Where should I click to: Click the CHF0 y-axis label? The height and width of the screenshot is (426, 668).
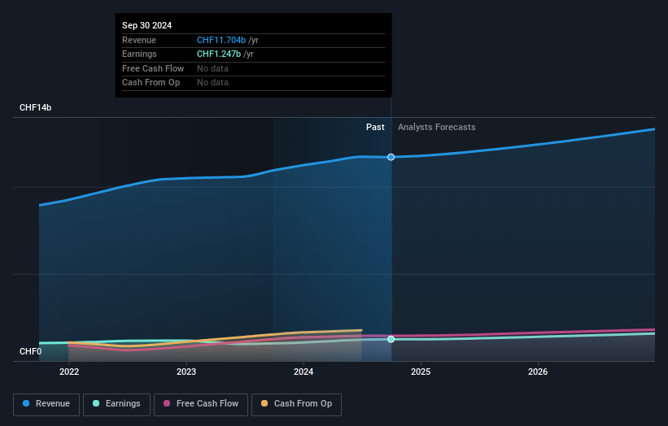(31, 351)
